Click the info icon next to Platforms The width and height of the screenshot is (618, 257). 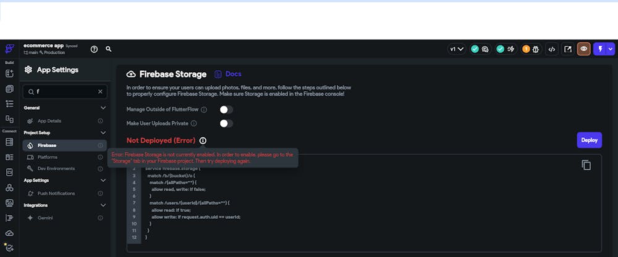click(100, 157)
